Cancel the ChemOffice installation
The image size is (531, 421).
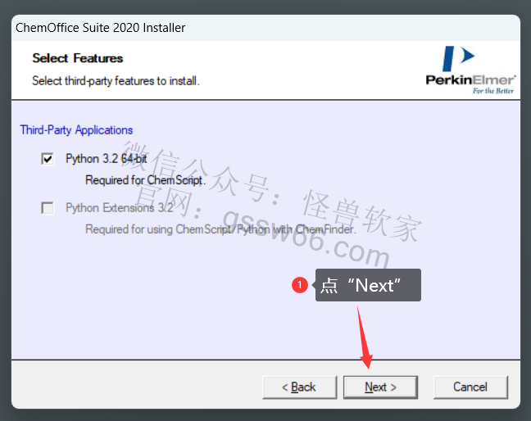[470, 387]
